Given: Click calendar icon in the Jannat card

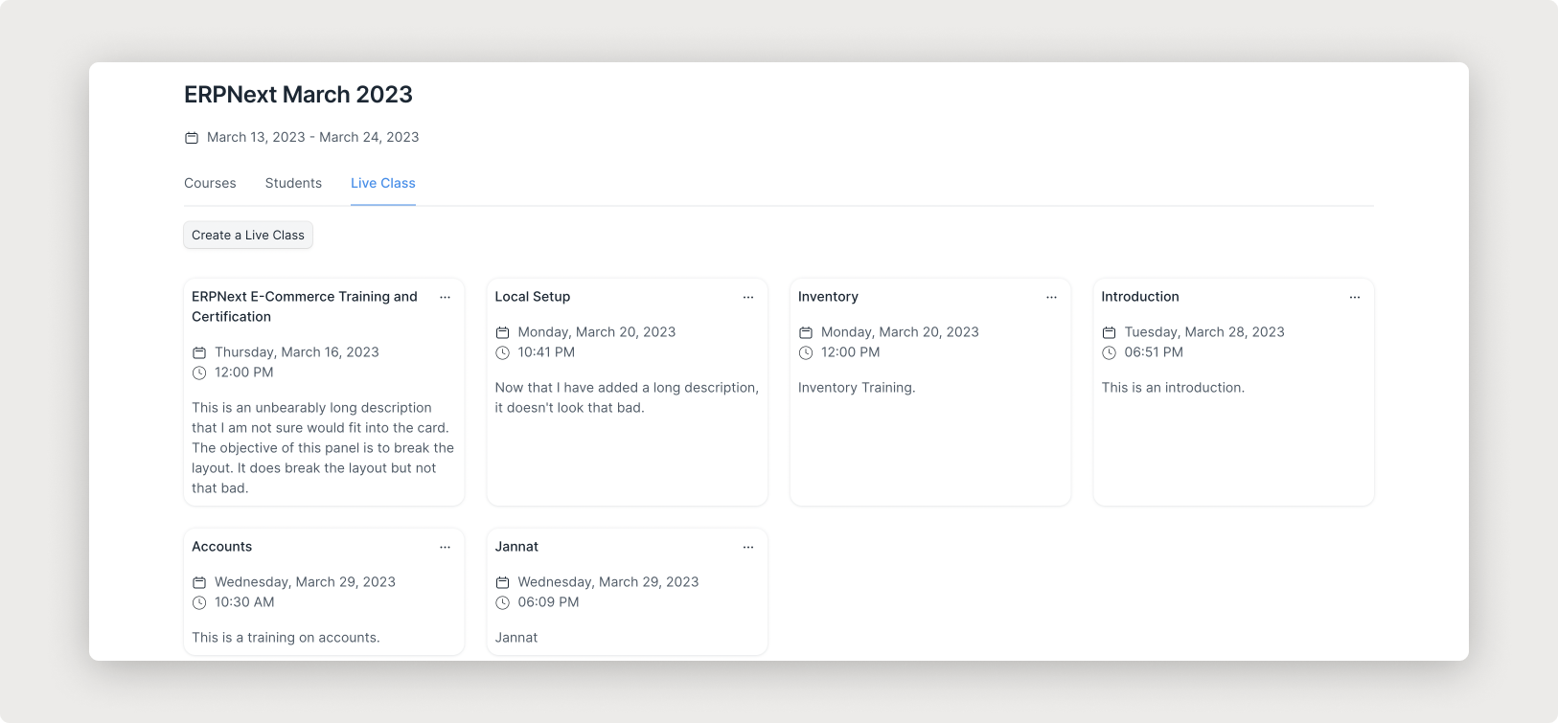Looking at the screenshot, I should pyautogui.click(x=502, y=582).
